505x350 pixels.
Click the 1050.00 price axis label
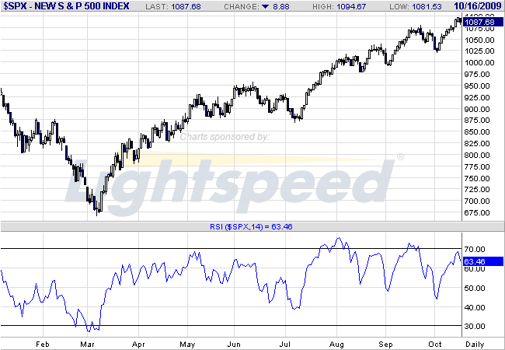click(479, 40)
